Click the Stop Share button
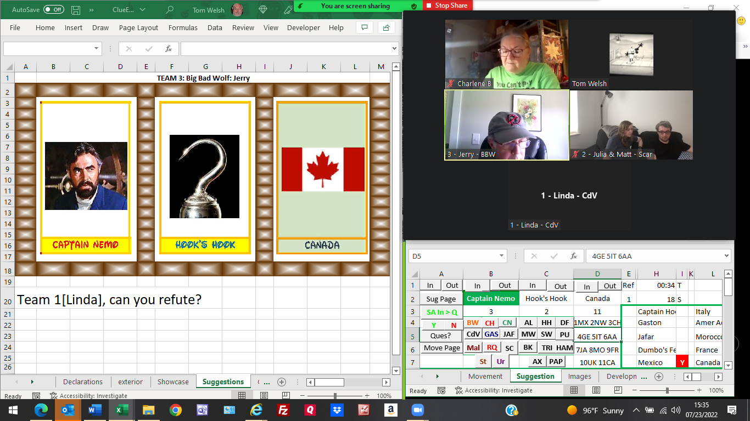750x421 pixels. coord(447,5)
